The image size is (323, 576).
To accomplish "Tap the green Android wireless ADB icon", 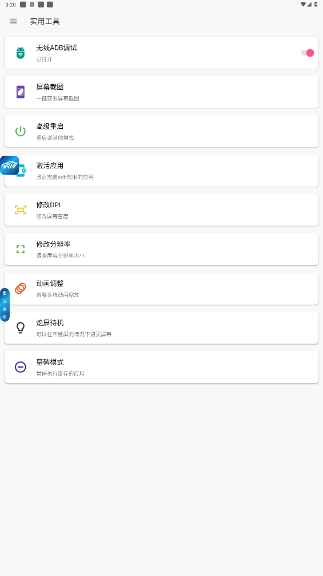I will click(x=21, y=53).
